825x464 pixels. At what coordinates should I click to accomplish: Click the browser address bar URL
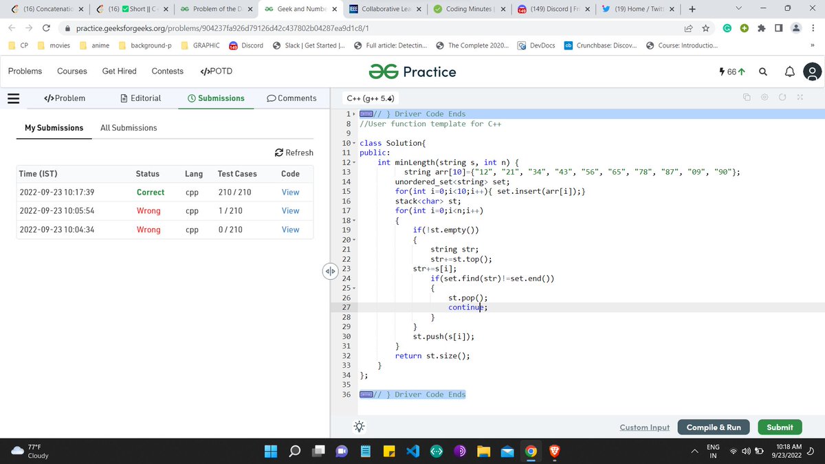[223, 29]
